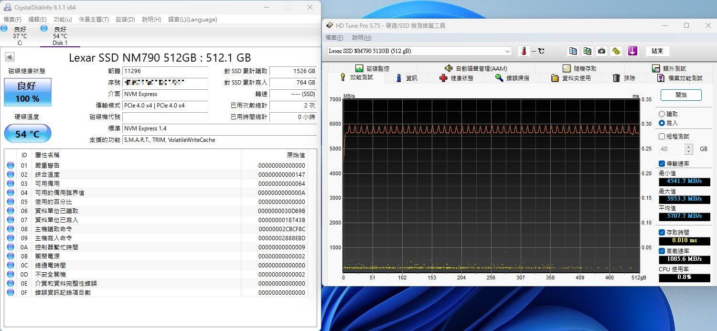Open 佈景主題(T) menu
Viewport: 717px width, 331px height.
pyautogui.click(x=94, y=20)
